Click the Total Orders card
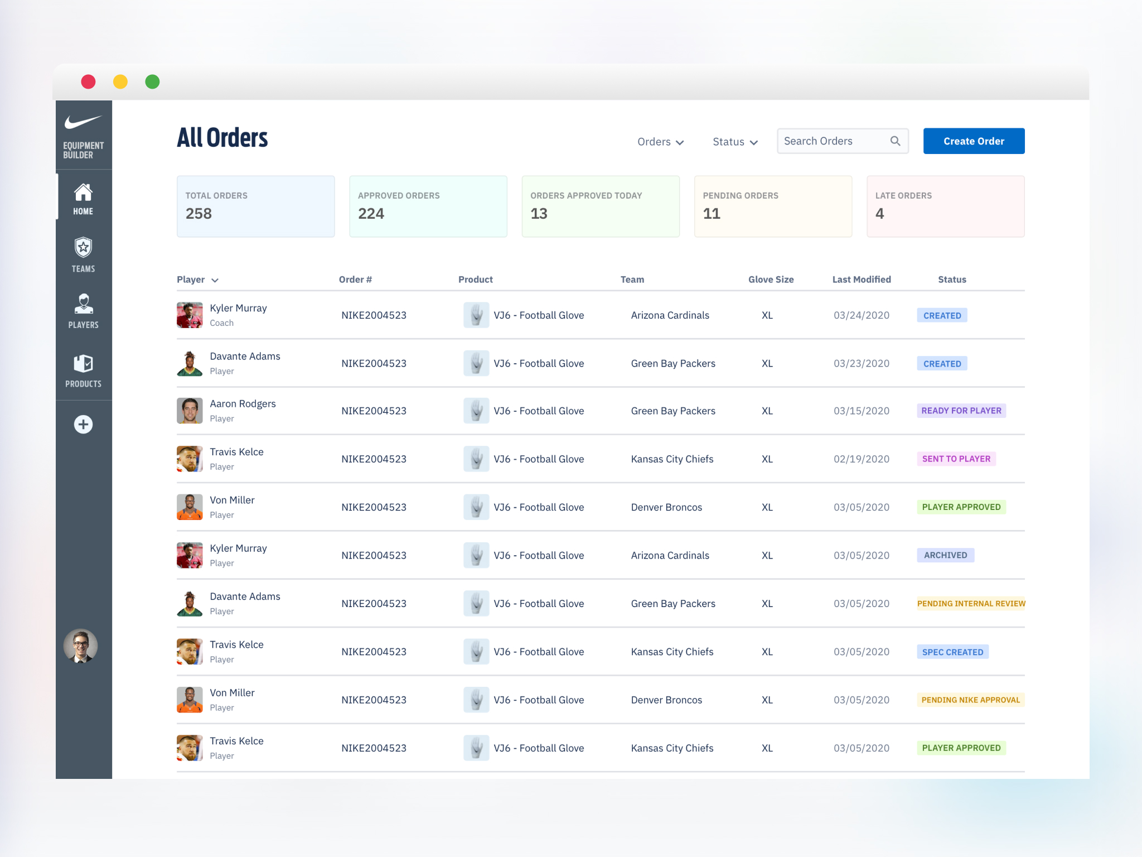1142x857 pixels. point(255,206)
